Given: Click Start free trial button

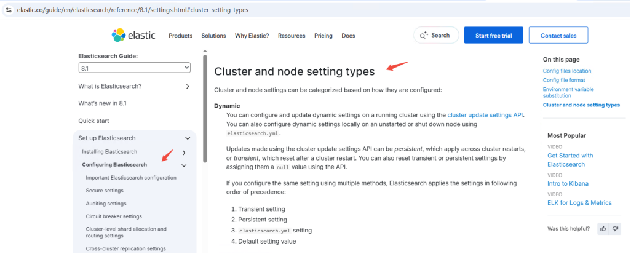Looking at the screenshot, I should [x=493, y=35].
